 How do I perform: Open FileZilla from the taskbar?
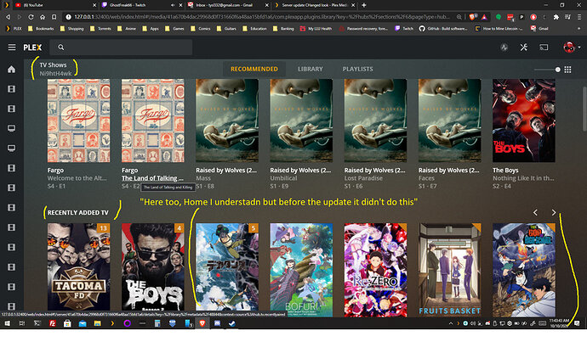[53, 323]
